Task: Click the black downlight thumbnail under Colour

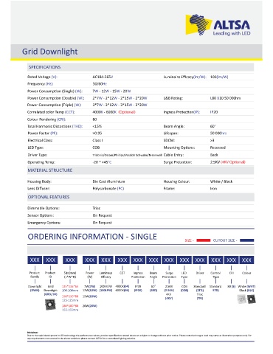Action: point(252,299)
